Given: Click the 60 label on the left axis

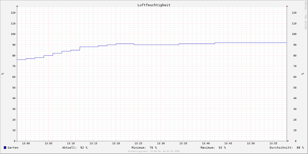Looking at the screenshot, I should coord(14,77).
